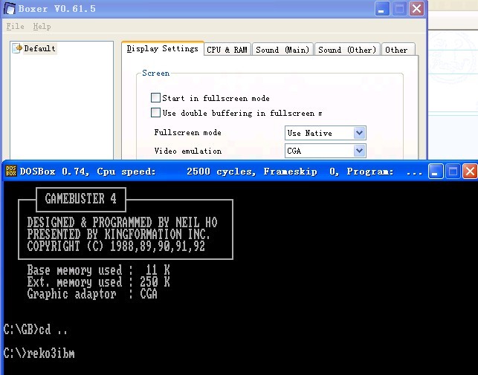Maximize the Boxer window
This screenshot has width=478, height=375.
pyautogui.click(x=399, y=9)
